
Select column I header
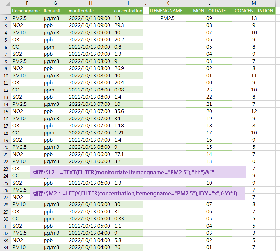(128, 3)
